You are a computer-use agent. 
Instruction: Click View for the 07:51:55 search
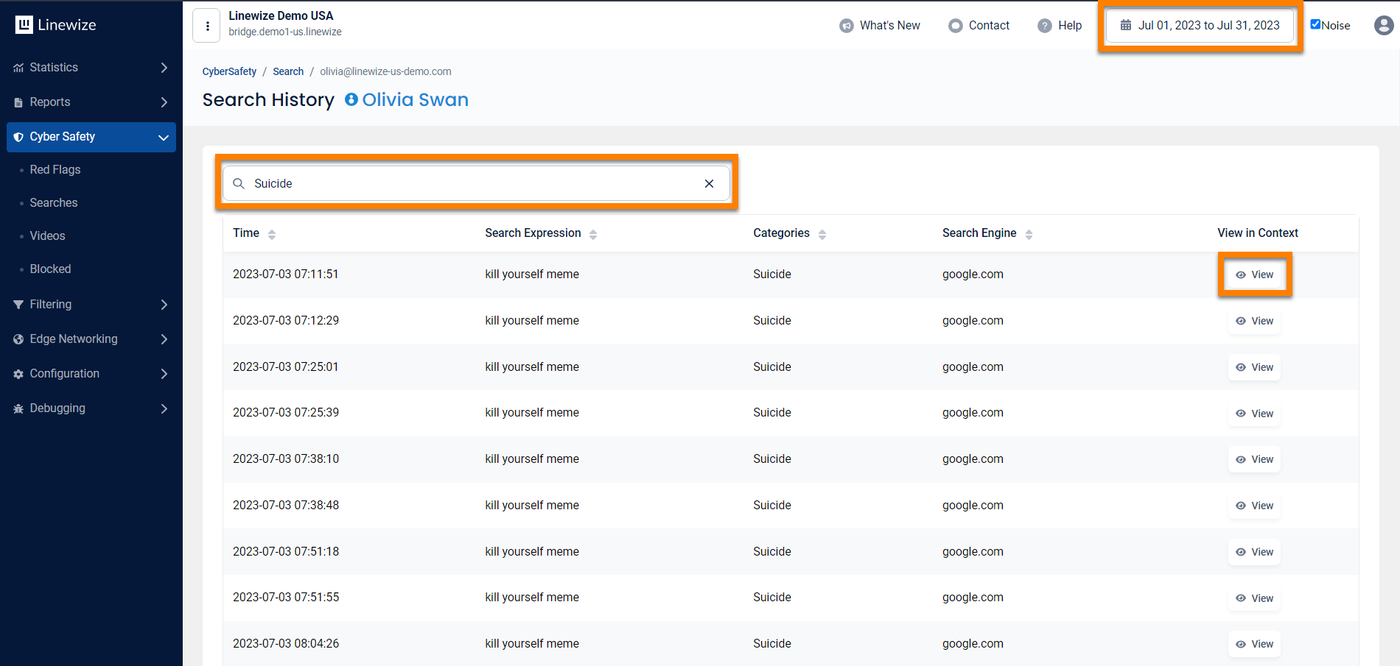tap(1254, 598)
